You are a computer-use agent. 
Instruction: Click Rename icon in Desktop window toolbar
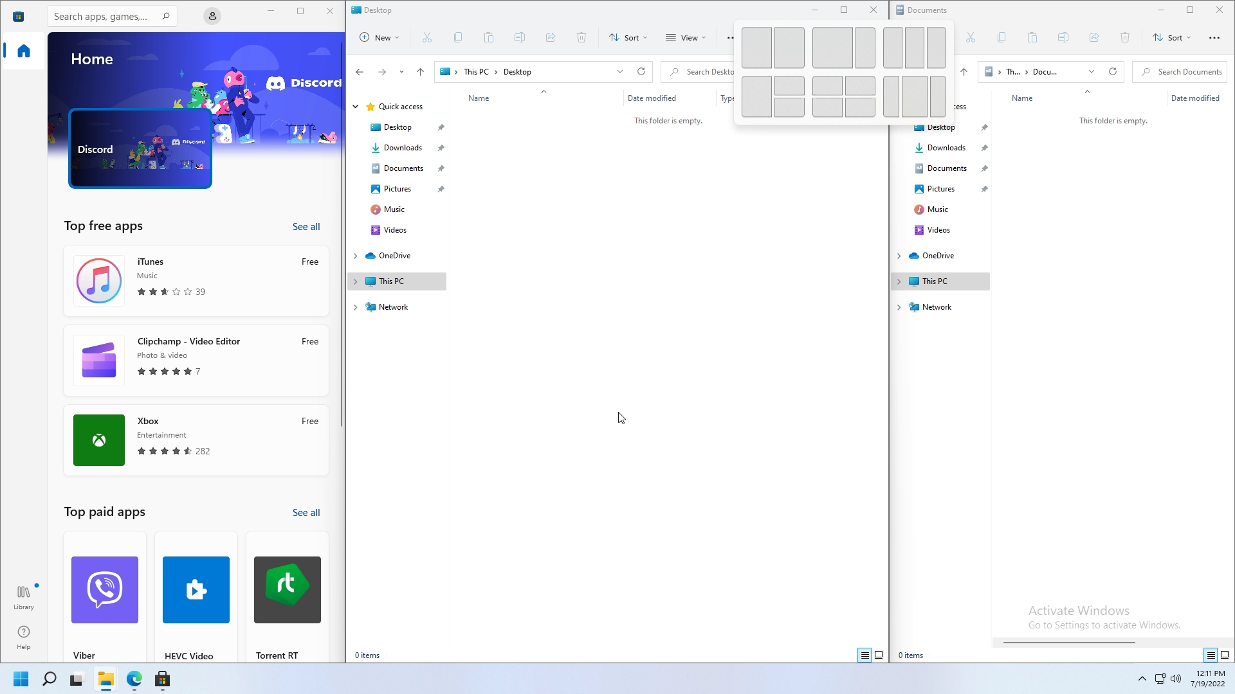coord(520,37)
